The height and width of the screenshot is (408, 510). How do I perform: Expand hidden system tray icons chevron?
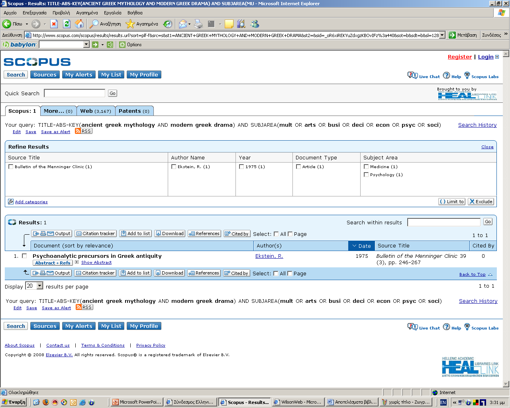tap(455, 402)
